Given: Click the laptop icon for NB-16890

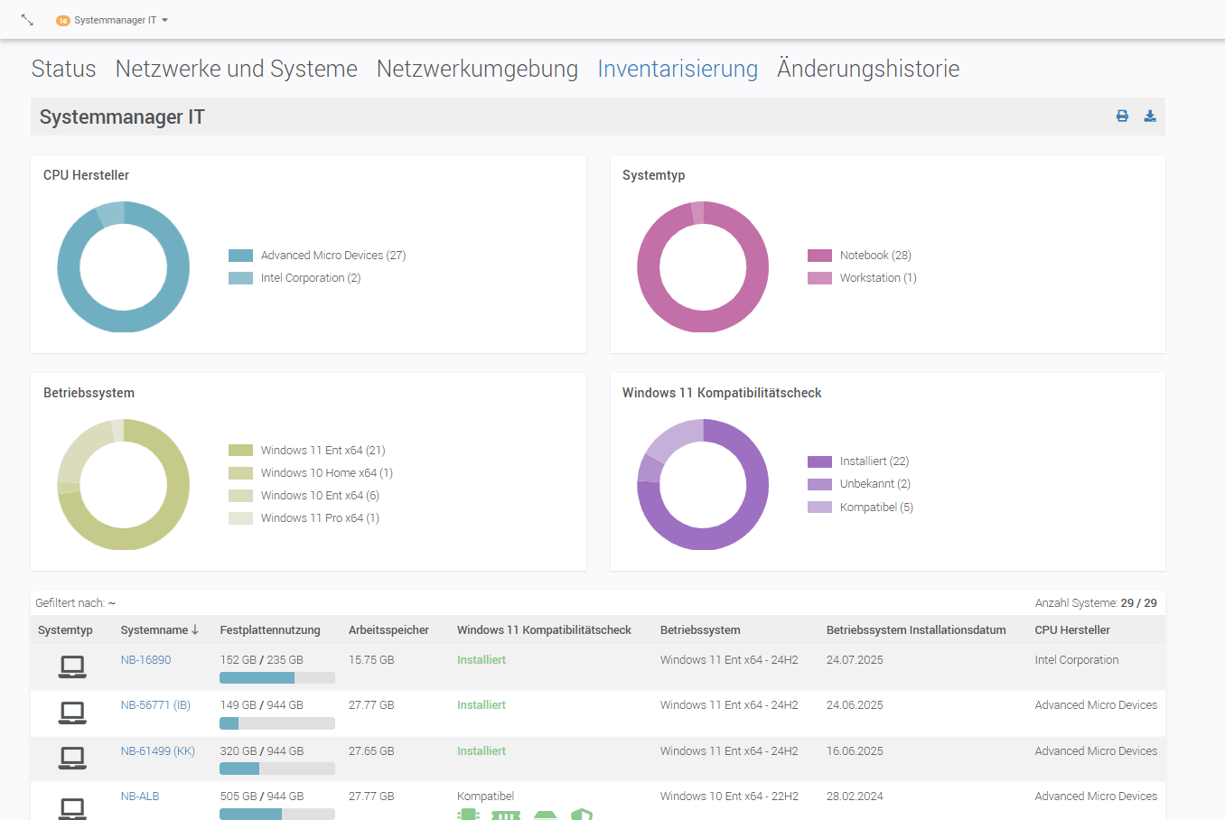Looking at the screenshot, I should pyautogui.click(x=72, y=667).
